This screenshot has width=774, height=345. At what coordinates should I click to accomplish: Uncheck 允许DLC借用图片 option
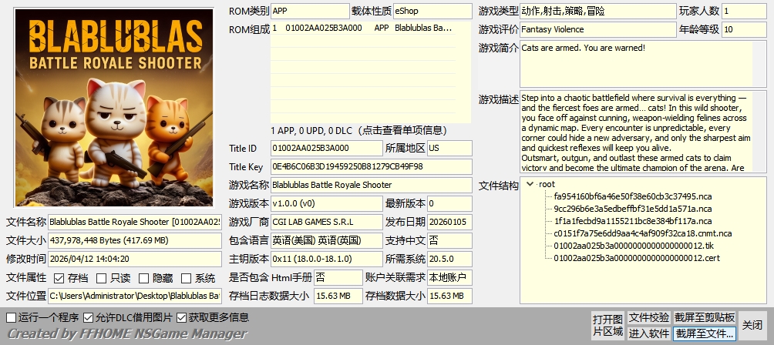tap(89, 317)
